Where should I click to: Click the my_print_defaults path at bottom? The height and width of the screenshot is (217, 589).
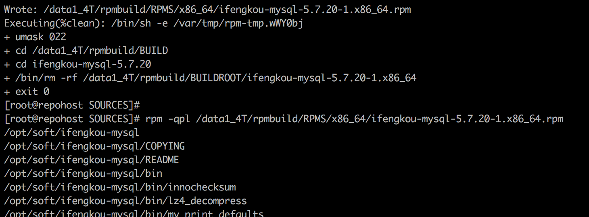pos(134,214)
